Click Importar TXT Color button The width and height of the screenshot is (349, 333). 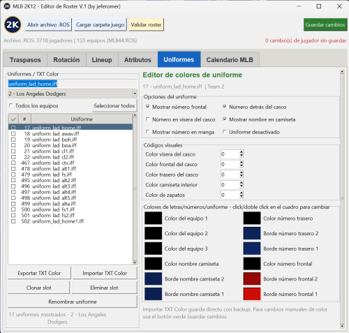pos(105,273)
